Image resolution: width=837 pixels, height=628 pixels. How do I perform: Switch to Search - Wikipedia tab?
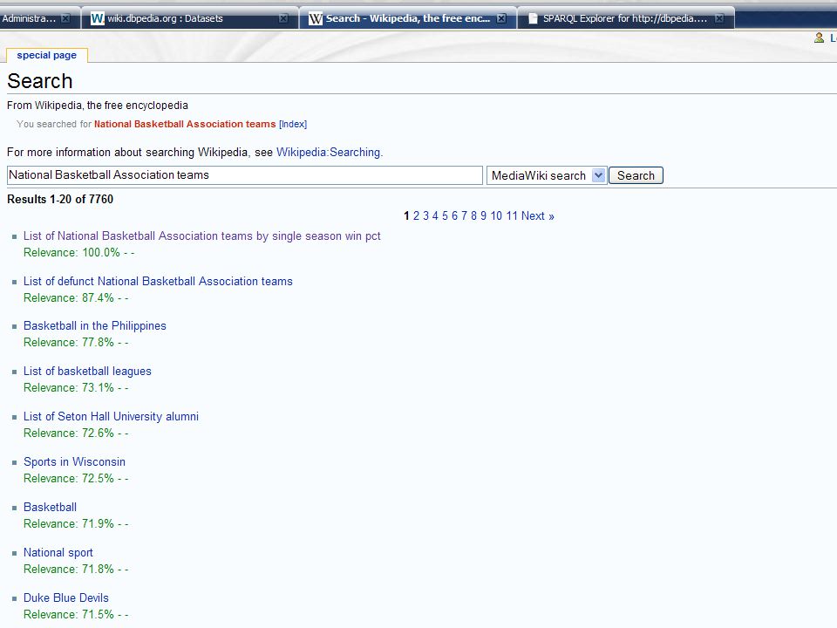coord(408,18)
